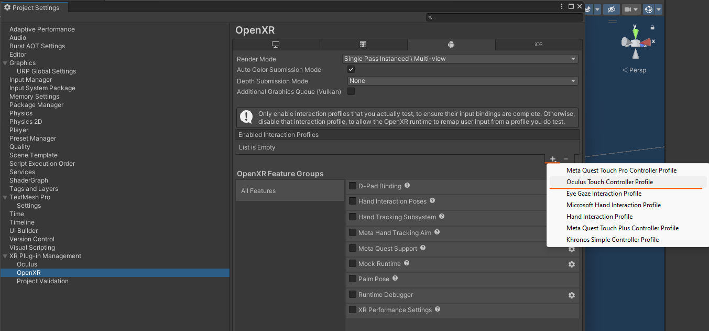Screen dimensions: 709x331
Task: Enable XR Performance Settings checkbox
Action: [x=353, y=309]
